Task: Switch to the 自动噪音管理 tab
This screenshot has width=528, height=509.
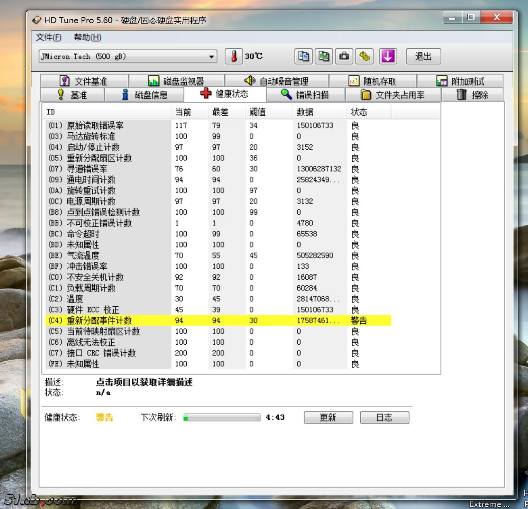Action: coord(277,81)
